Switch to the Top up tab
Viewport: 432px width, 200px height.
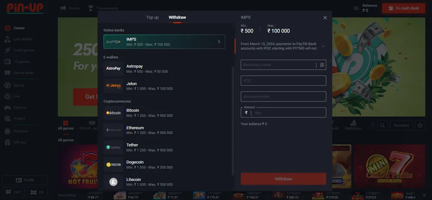[x=152, y=17]
